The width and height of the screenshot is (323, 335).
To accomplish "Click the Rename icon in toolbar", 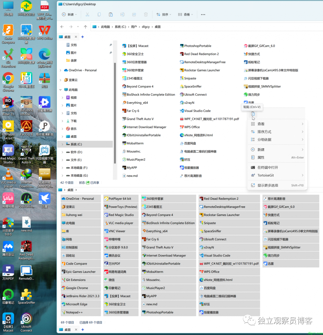I will coord(122,15).
